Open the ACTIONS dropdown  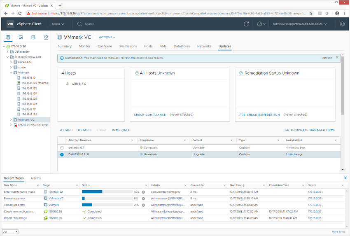point(107,37)
